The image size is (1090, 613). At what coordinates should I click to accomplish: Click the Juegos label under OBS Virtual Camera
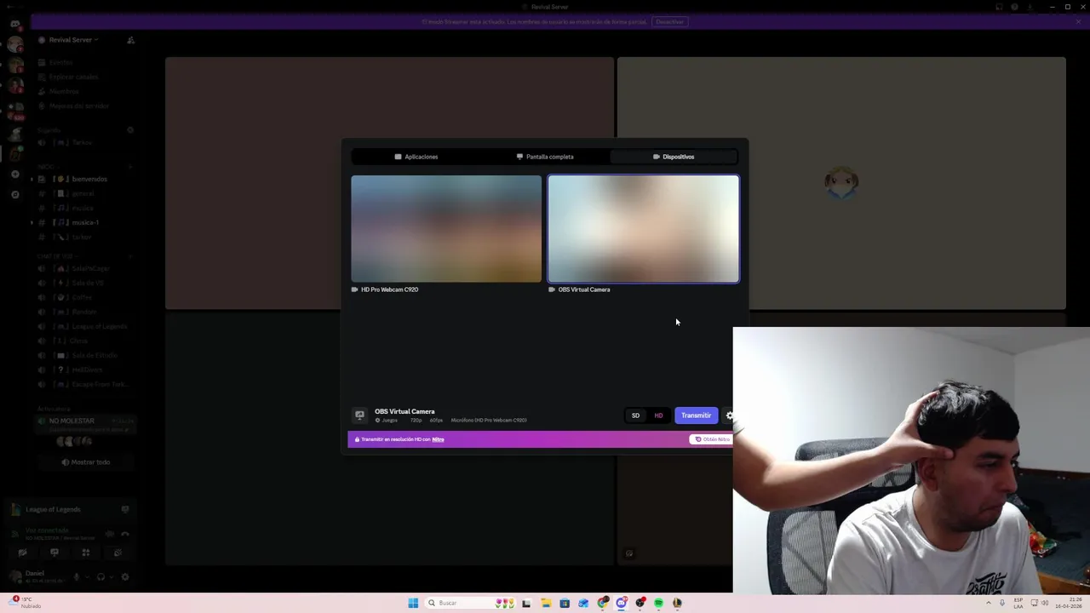[x=389, y=421]
